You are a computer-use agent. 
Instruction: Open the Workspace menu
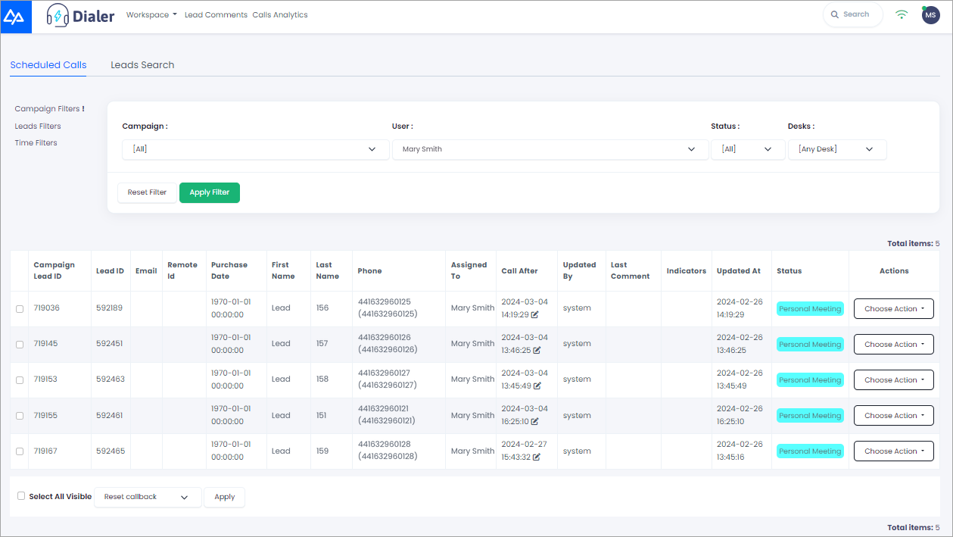pyautogui.click(x=151, y=14)
